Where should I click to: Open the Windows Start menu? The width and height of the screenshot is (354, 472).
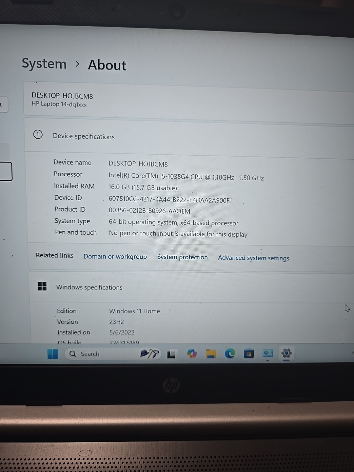[53, 354]
